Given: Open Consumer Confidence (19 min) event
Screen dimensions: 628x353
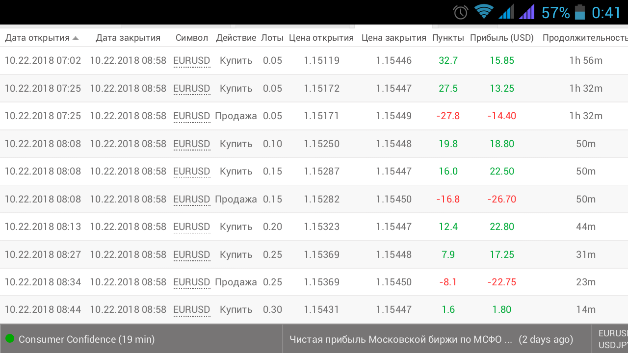Looking at the screenshot, I should tap(87, 339).
